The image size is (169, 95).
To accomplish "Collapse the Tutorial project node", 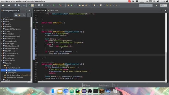I will tap(2, 63).
